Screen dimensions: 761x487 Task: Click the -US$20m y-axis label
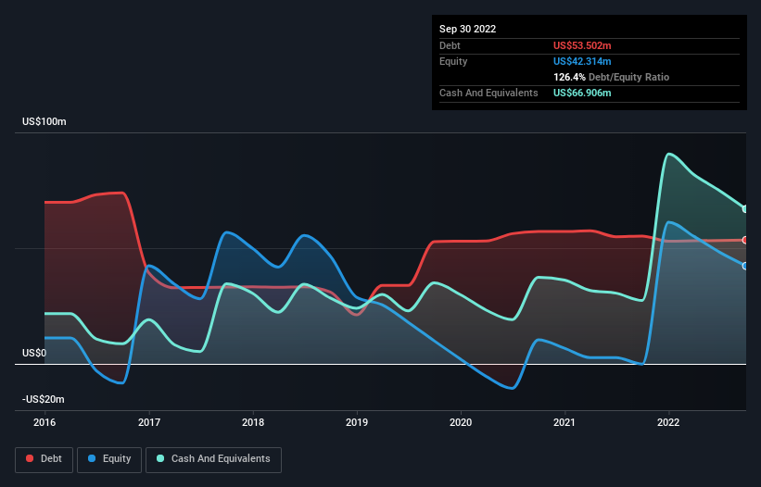click(x=44, y=399)
